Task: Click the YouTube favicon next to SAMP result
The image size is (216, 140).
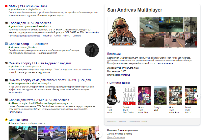Action: click(x=6, y=6)
